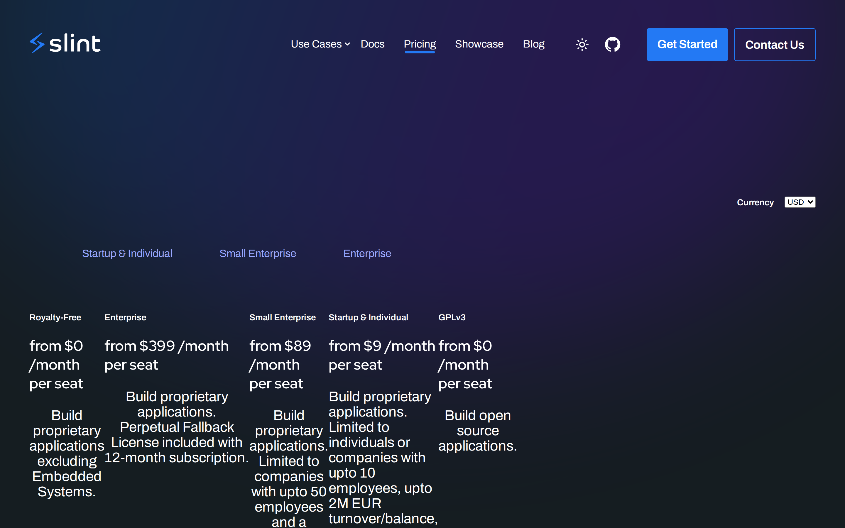Image resolution: width=845 pixels, height=528 pixels.
Task: Open the Docs page
Action: pos(372,44)
